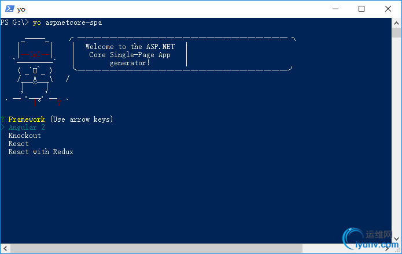
Task: Choose the Knockout framework option
Action: (25, 136)
